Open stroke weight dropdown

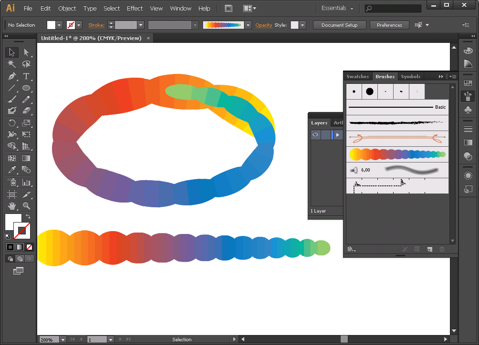141,25
